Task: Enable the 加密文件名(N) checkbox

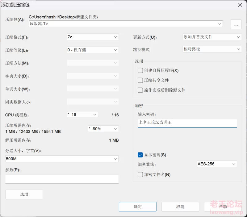Action: (140, 174)
